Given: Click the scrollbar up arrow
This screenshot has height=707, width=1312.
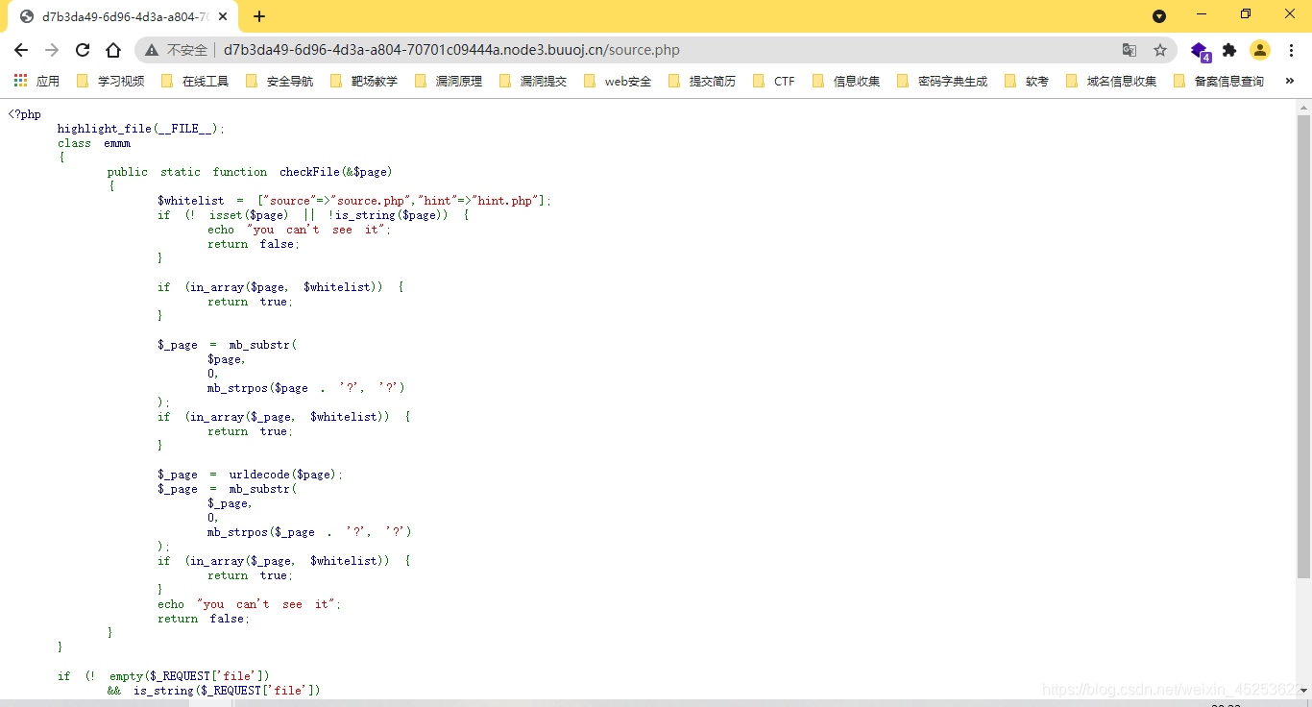Looking at the screenshot, I should tap(1303, 106).
